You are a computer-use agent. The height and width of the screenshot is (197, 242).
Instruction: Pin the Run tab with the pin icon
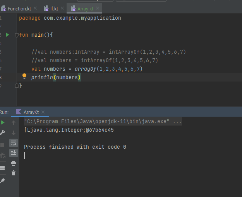[2, 180]
